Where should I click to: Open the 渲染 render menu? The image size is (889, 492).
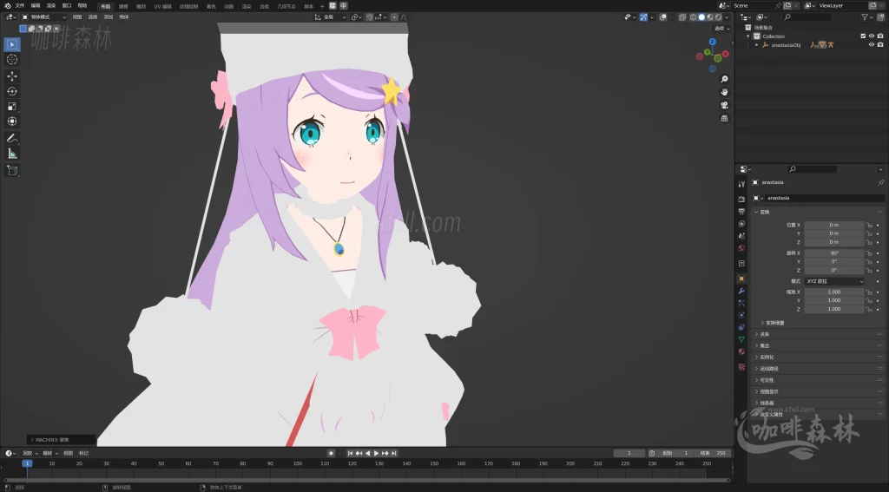tap(51, 6)
